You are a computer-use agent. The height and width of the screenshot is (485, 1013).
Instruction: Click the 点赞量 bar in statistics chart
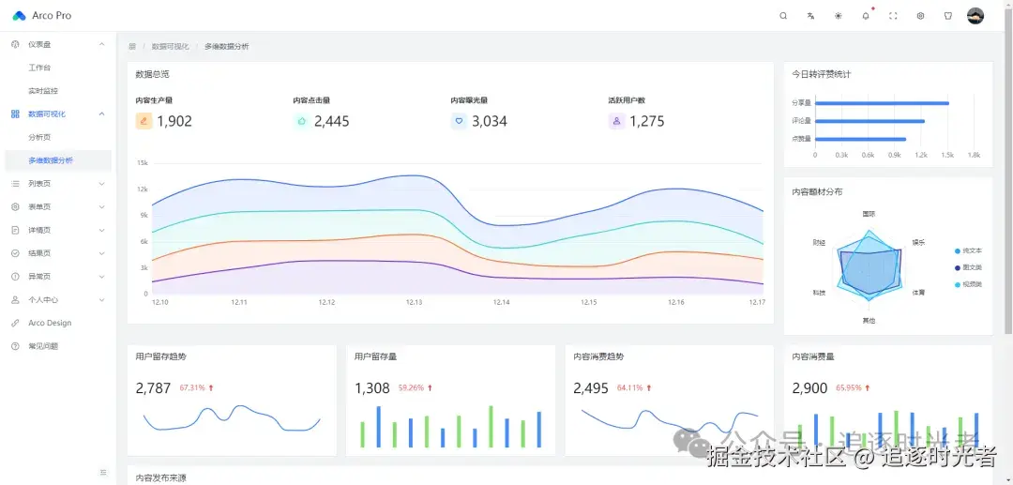[860, 139]
